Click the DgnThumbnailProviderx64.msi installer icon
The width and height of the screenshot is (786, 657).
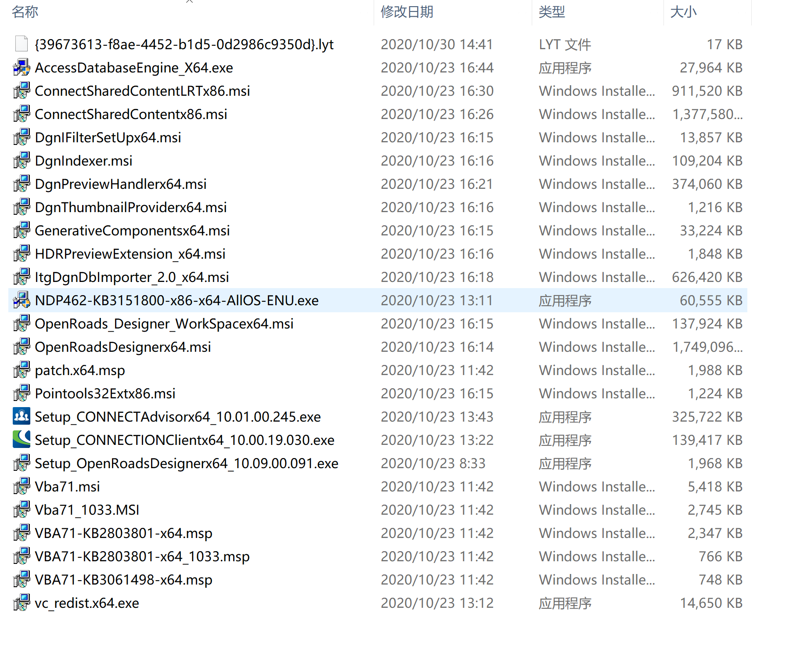coord(22,207)
